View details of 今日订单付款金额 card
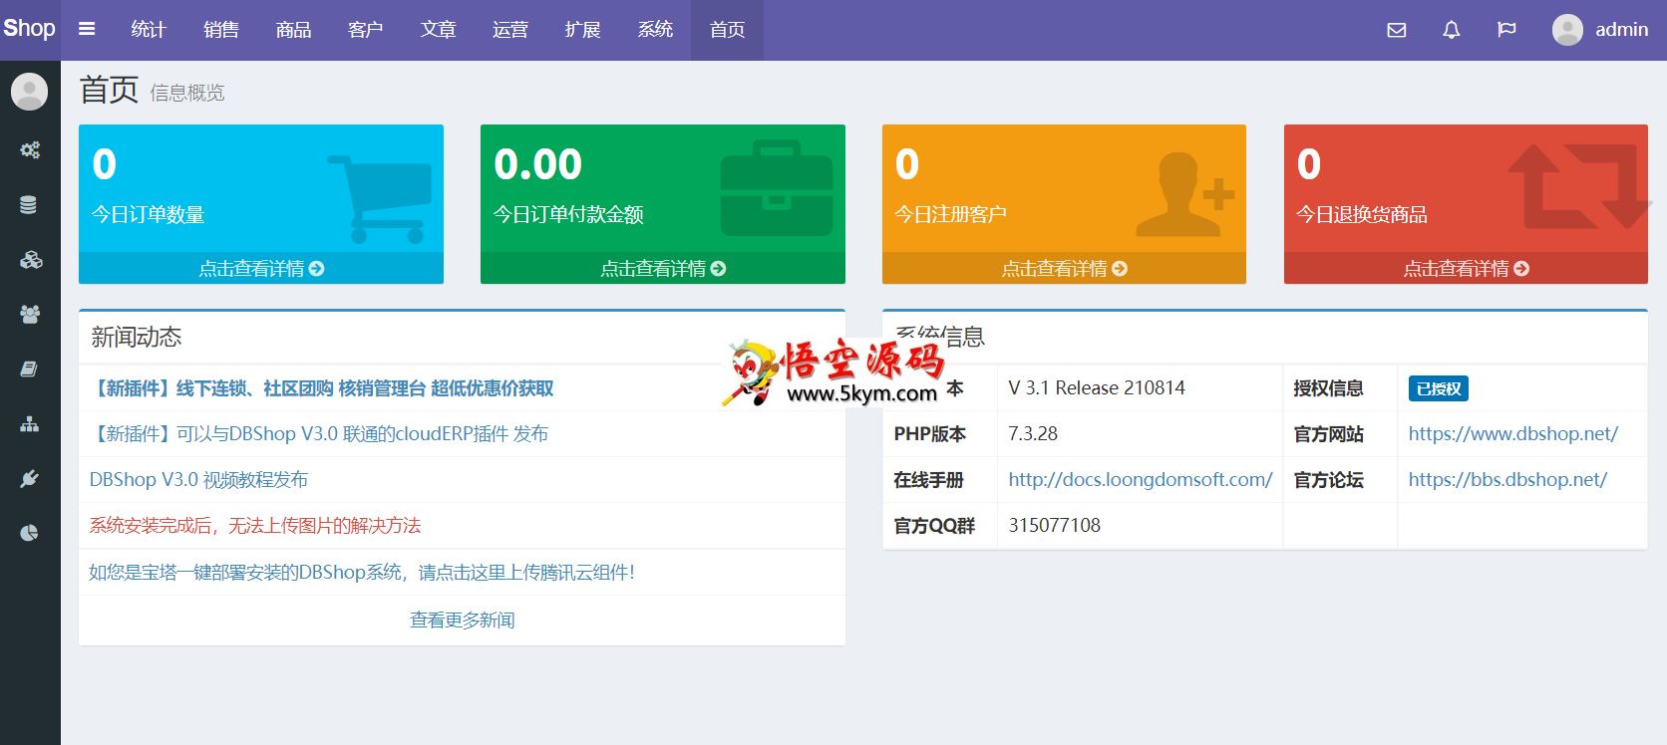Viewport: 1667px width, 745px height. 663,268
